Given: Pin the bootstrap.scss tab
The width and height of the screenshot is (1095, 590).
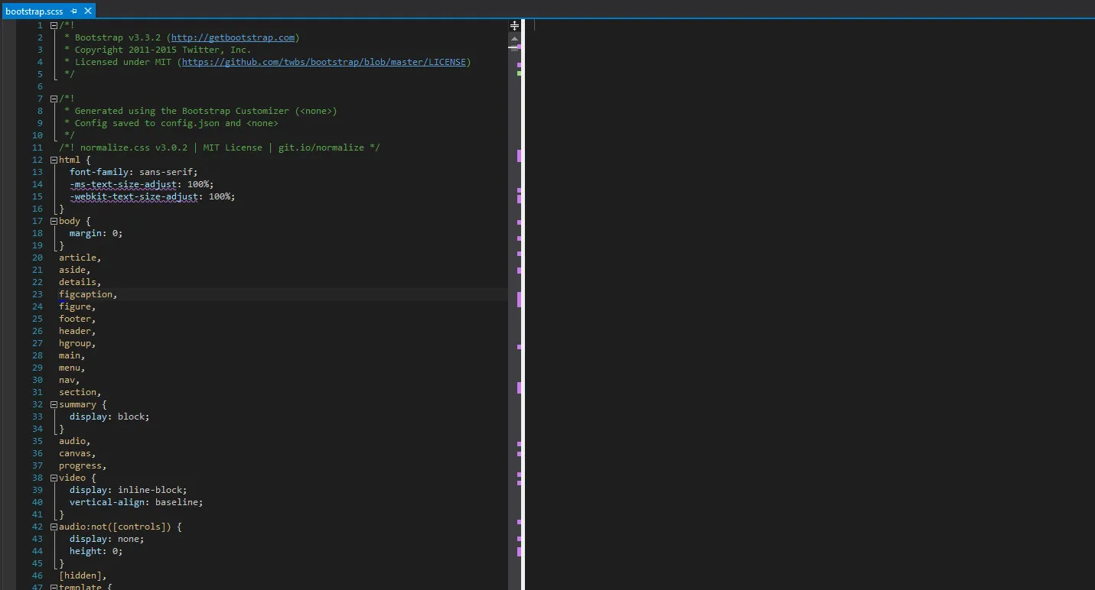Looking at the screenshot, I should [74, 11].
